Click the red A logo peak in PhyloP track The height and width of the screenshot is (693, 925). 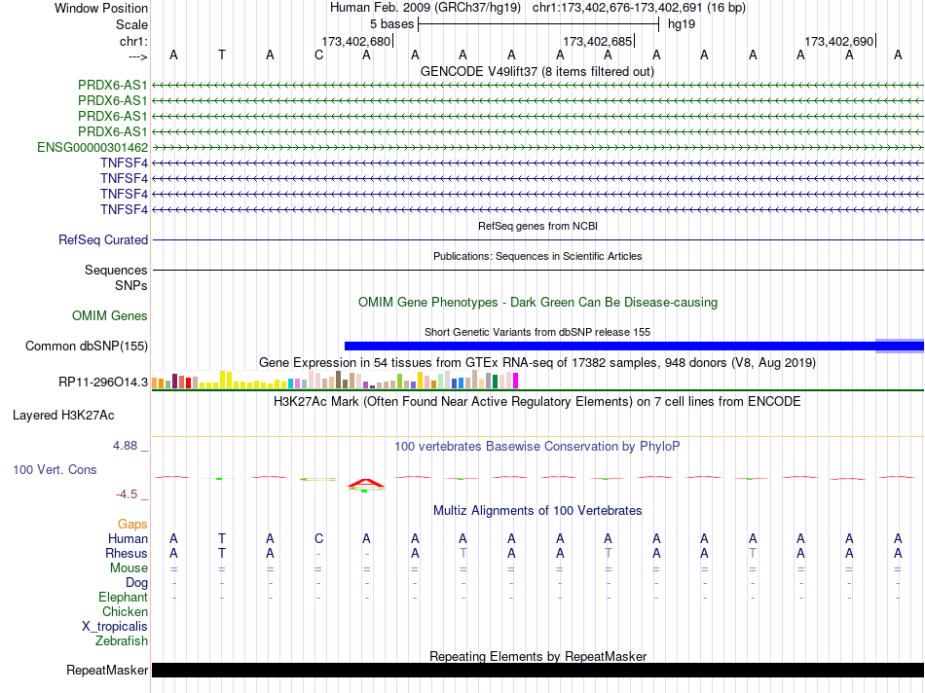(x=366, y=484)
